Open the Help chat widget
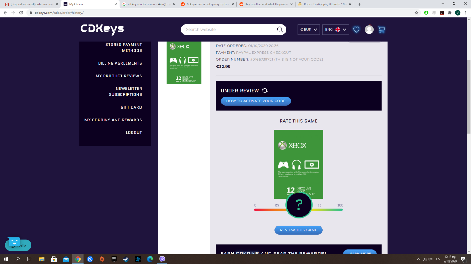This screenshot has width=471, height=264. click(x=18, y=245)
